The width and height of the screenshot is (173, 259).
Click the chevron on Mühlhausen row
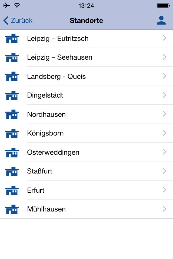(x=164, y=209)
